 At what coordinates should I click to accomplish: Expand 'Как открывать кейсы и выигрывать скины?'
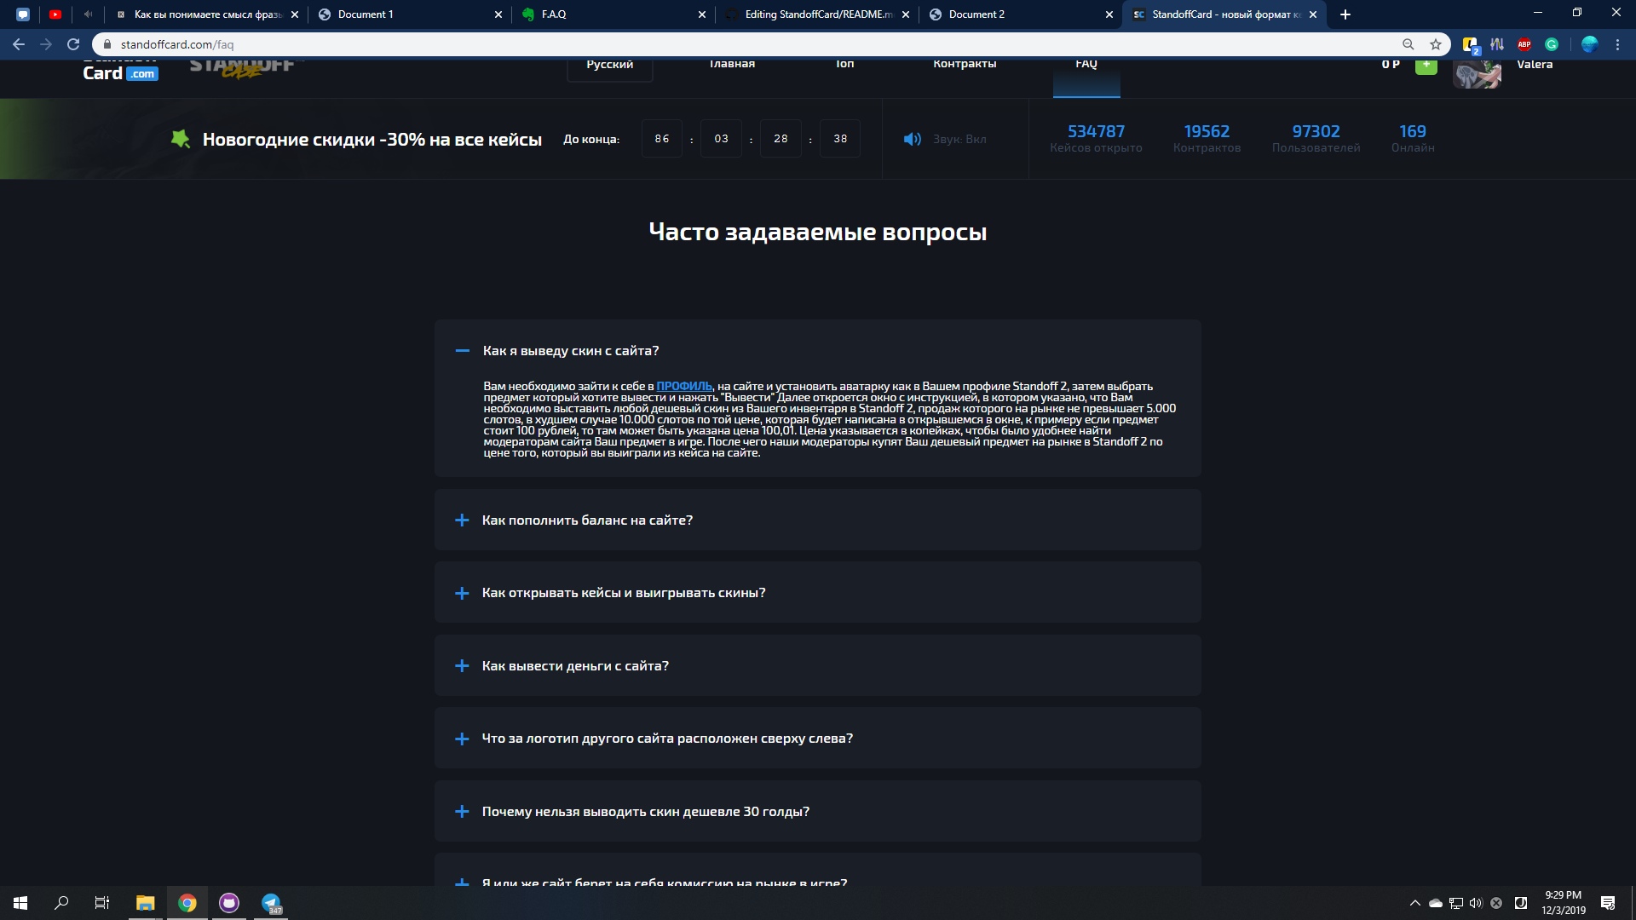(x=462, y=593)
